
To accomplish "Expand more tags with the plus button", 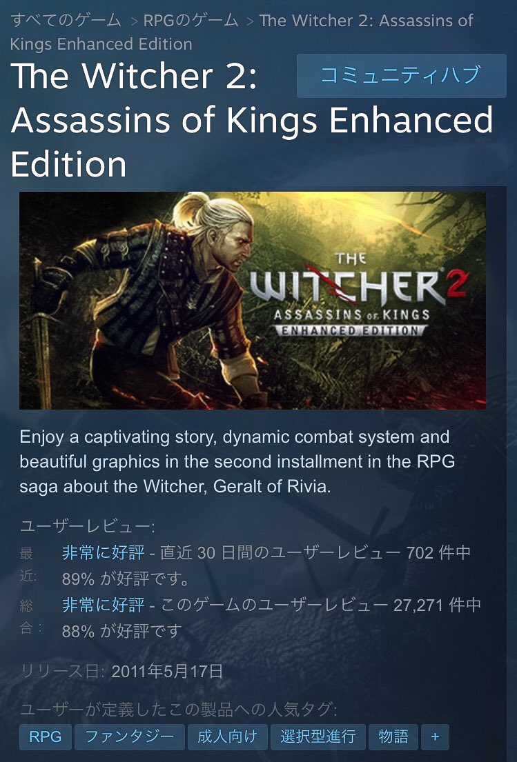I will click(435, 736).
